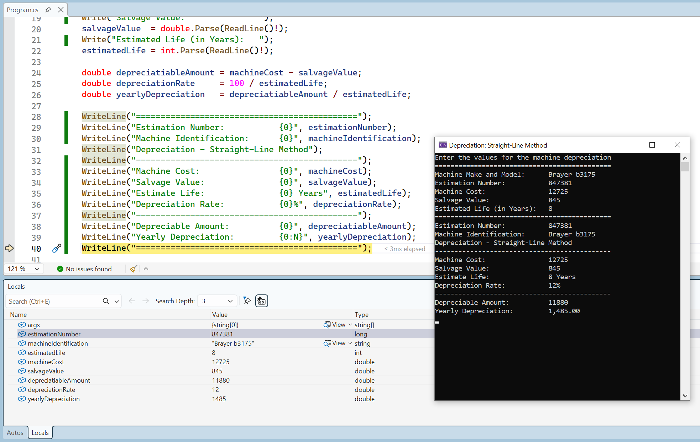Select the machineIdentification variable row
This screenshot has height=442, width=700.
click(221, 343)
